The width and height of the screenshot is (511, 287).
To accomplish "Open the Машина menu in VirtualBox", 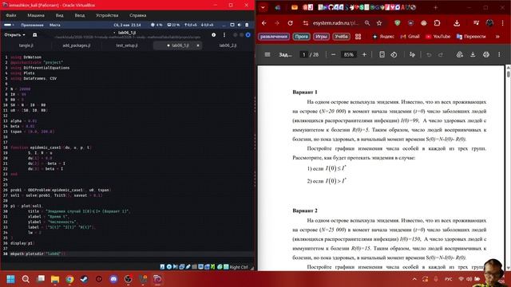I will pyautogui.click(x=36, y=15).
